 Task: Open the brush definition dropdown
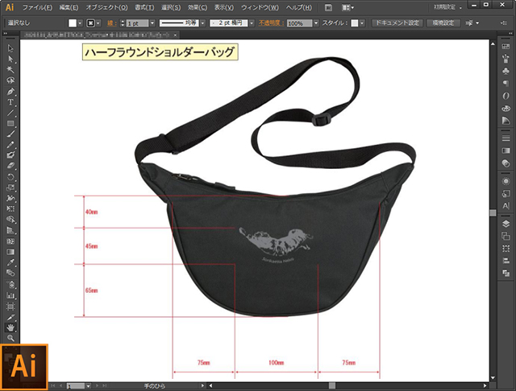coord(252,23)
